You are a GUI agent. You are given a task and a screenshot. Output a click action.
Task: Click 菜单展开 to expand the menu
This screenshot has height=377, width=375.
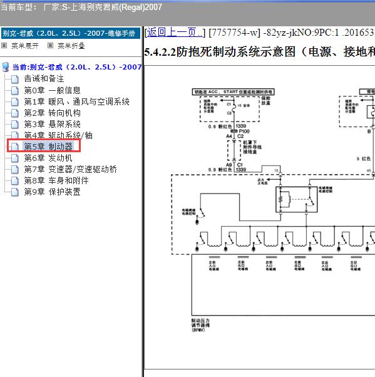pyautogui.click(x=25, y=46)
